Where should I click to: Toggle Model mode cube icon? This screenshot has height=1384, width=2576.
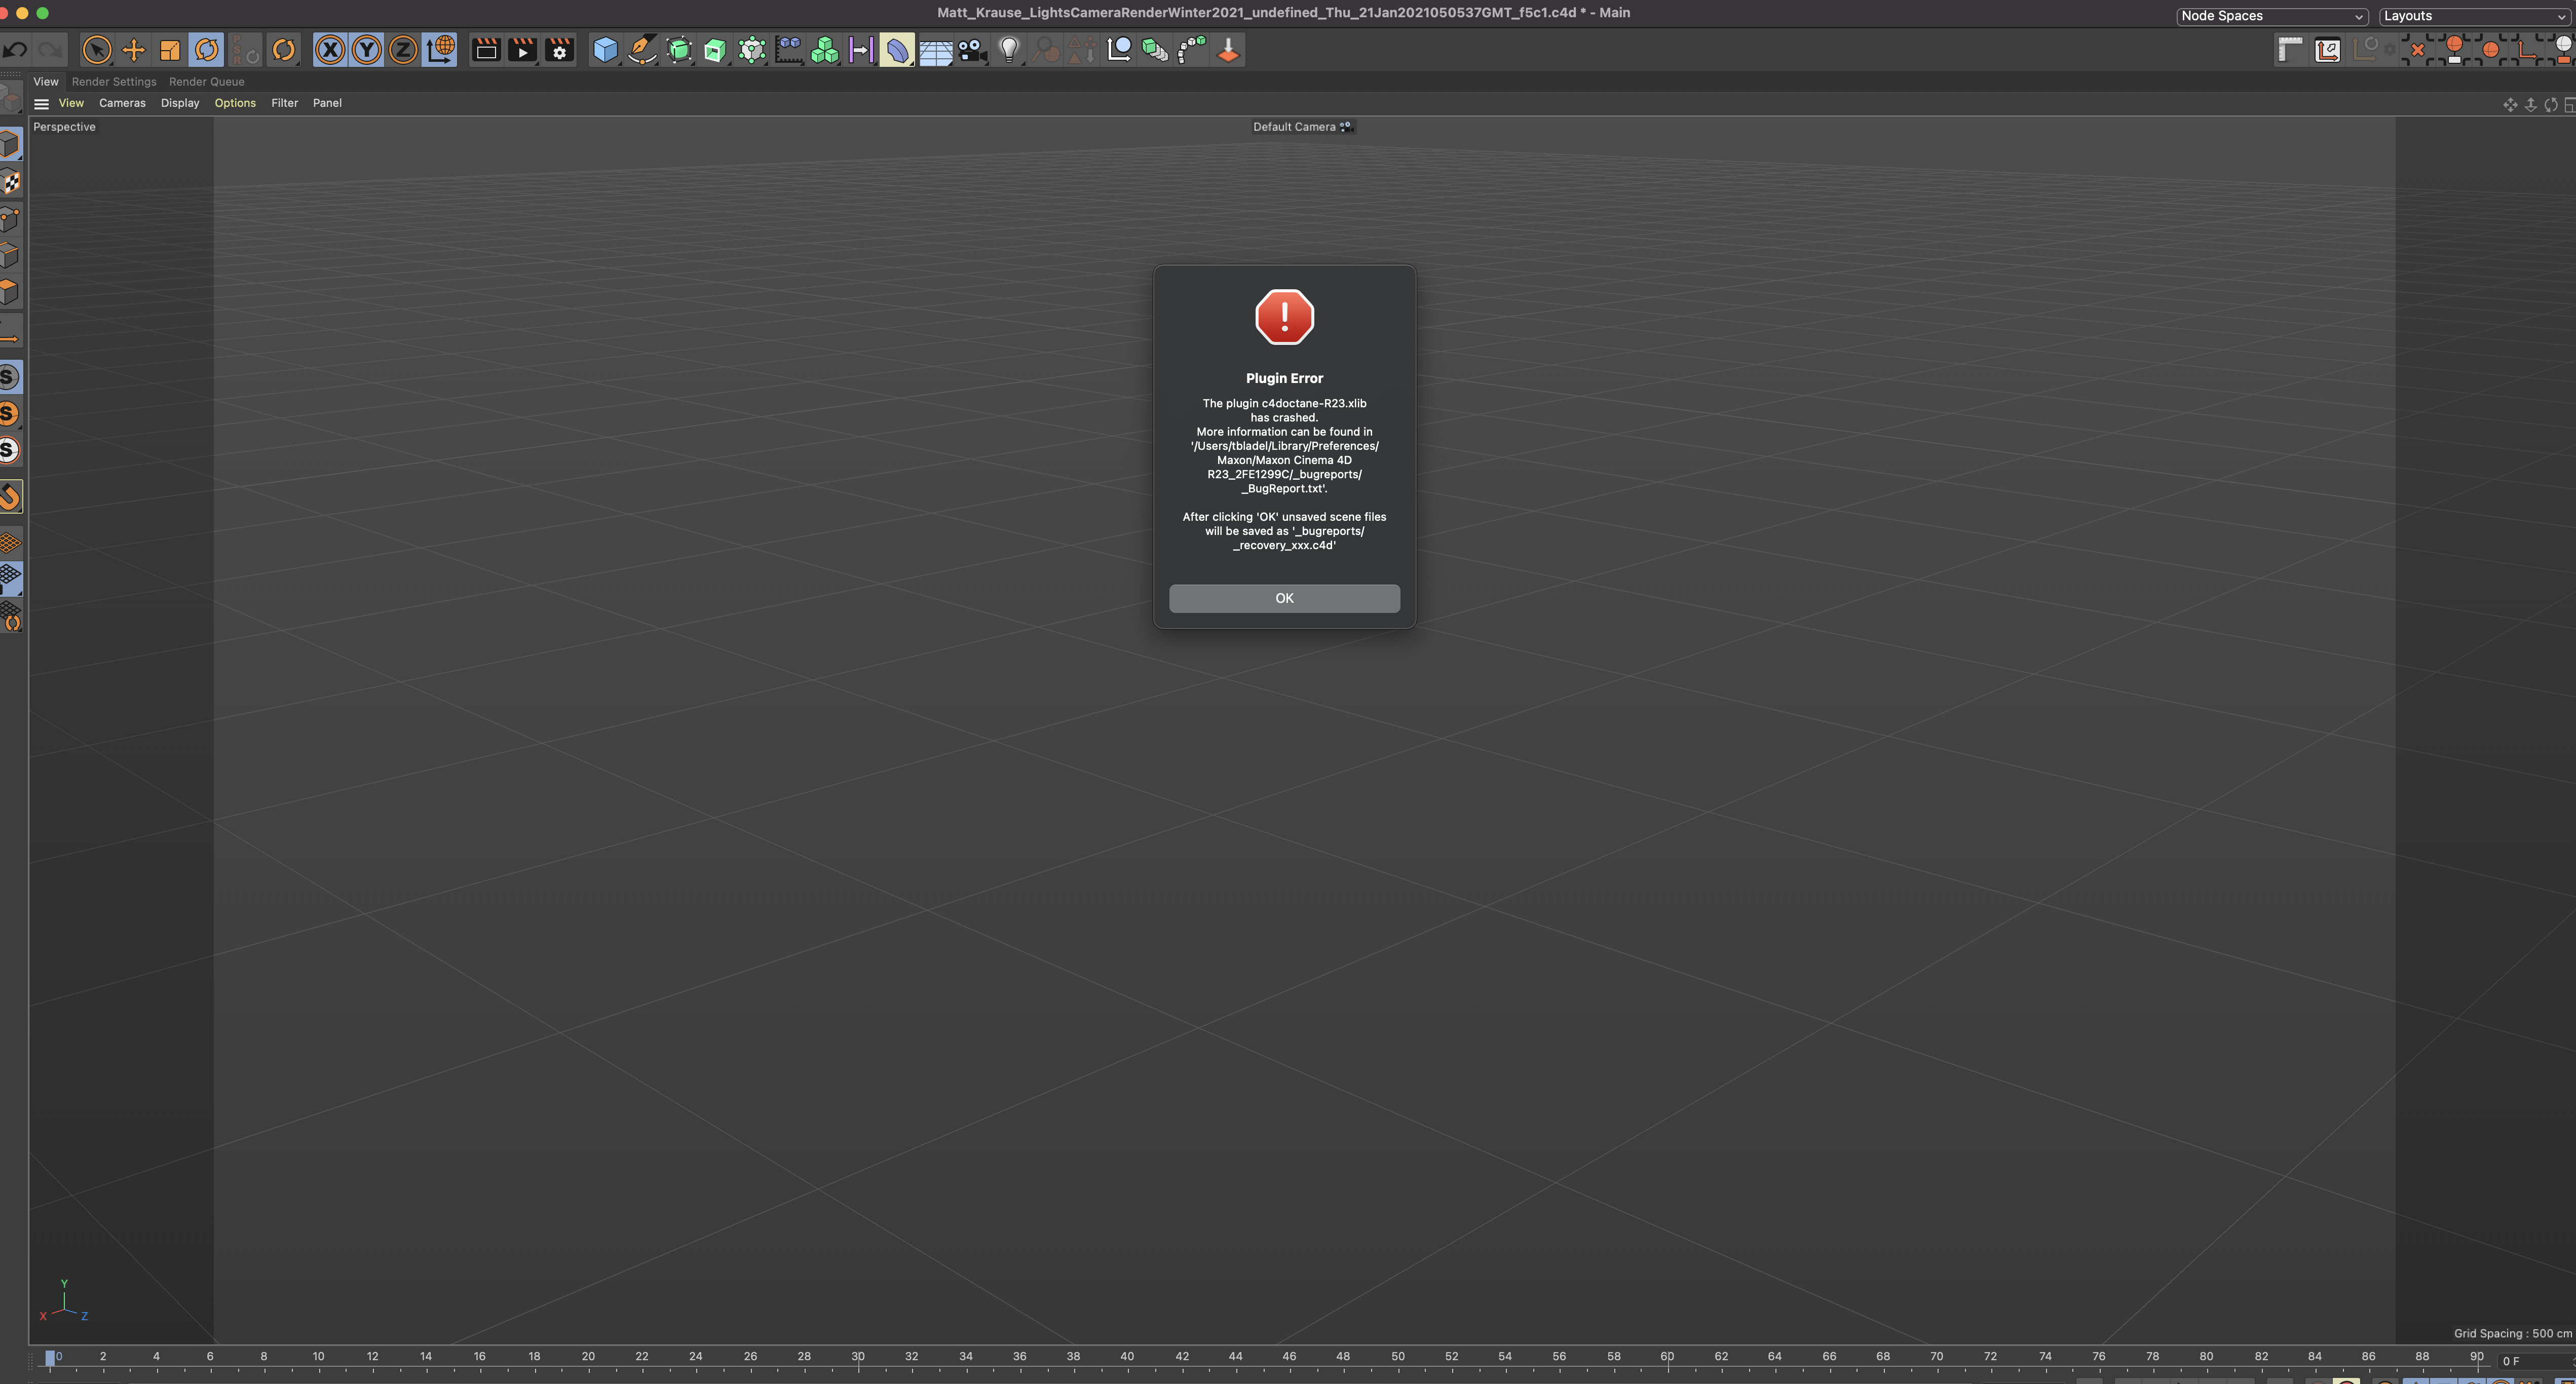point(10,145)
